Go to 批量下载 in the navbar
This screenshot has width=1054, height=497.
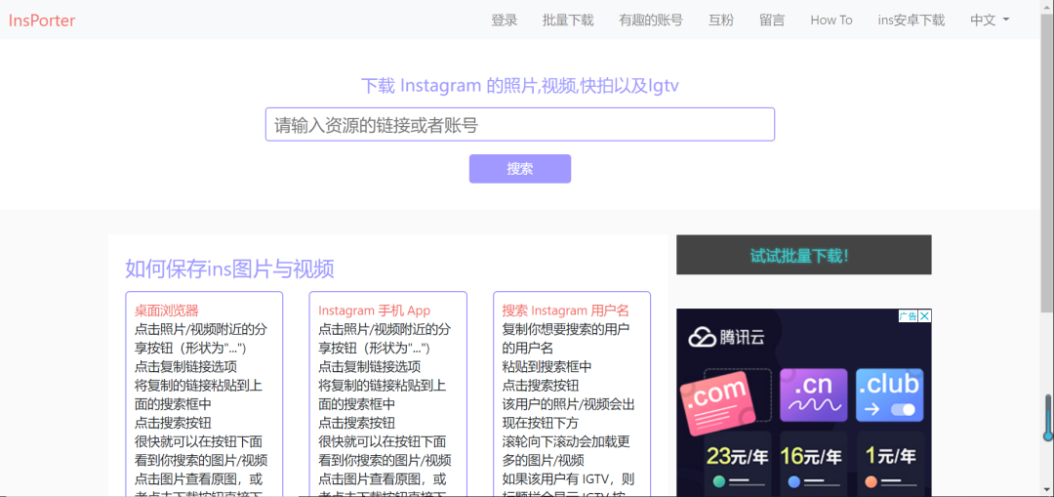(x=568, y=21)
